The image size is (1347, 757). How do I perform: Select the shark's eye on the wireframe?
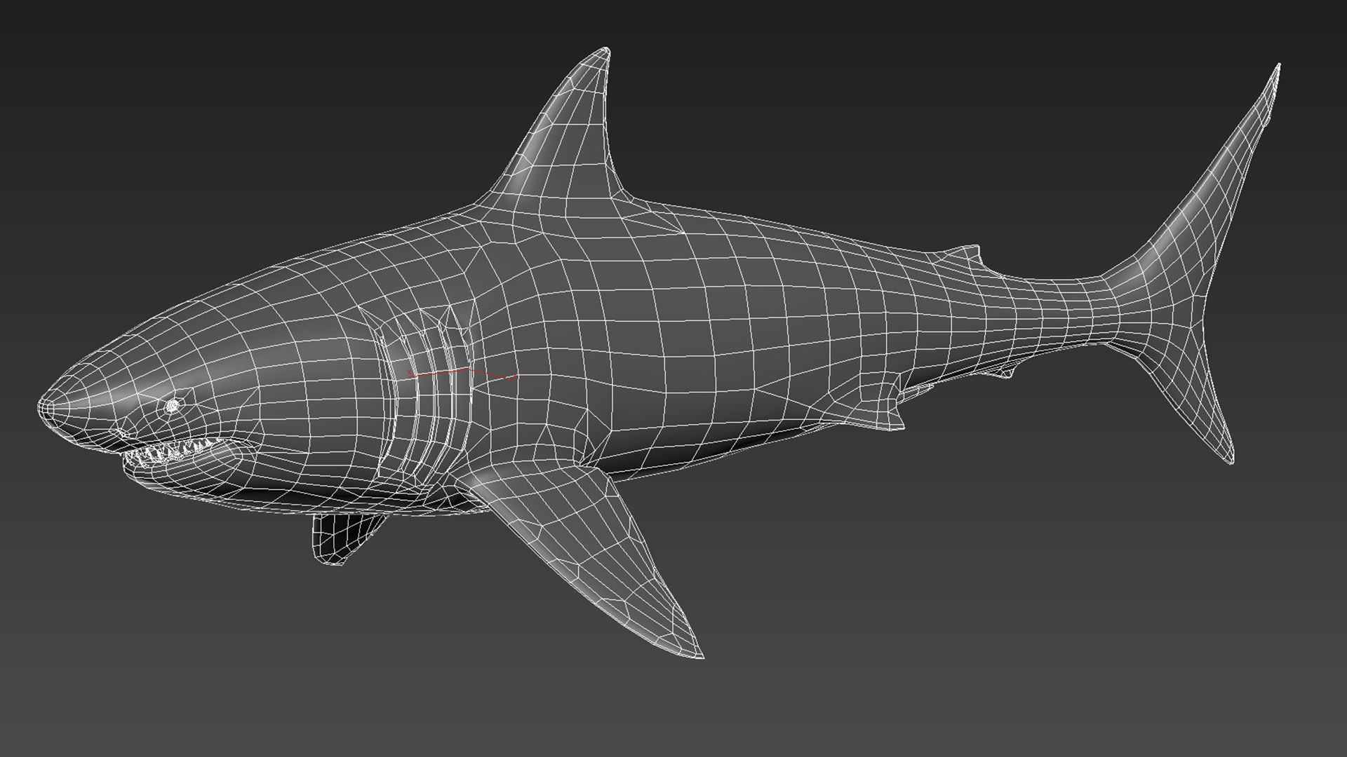click(x=173, y=405)
